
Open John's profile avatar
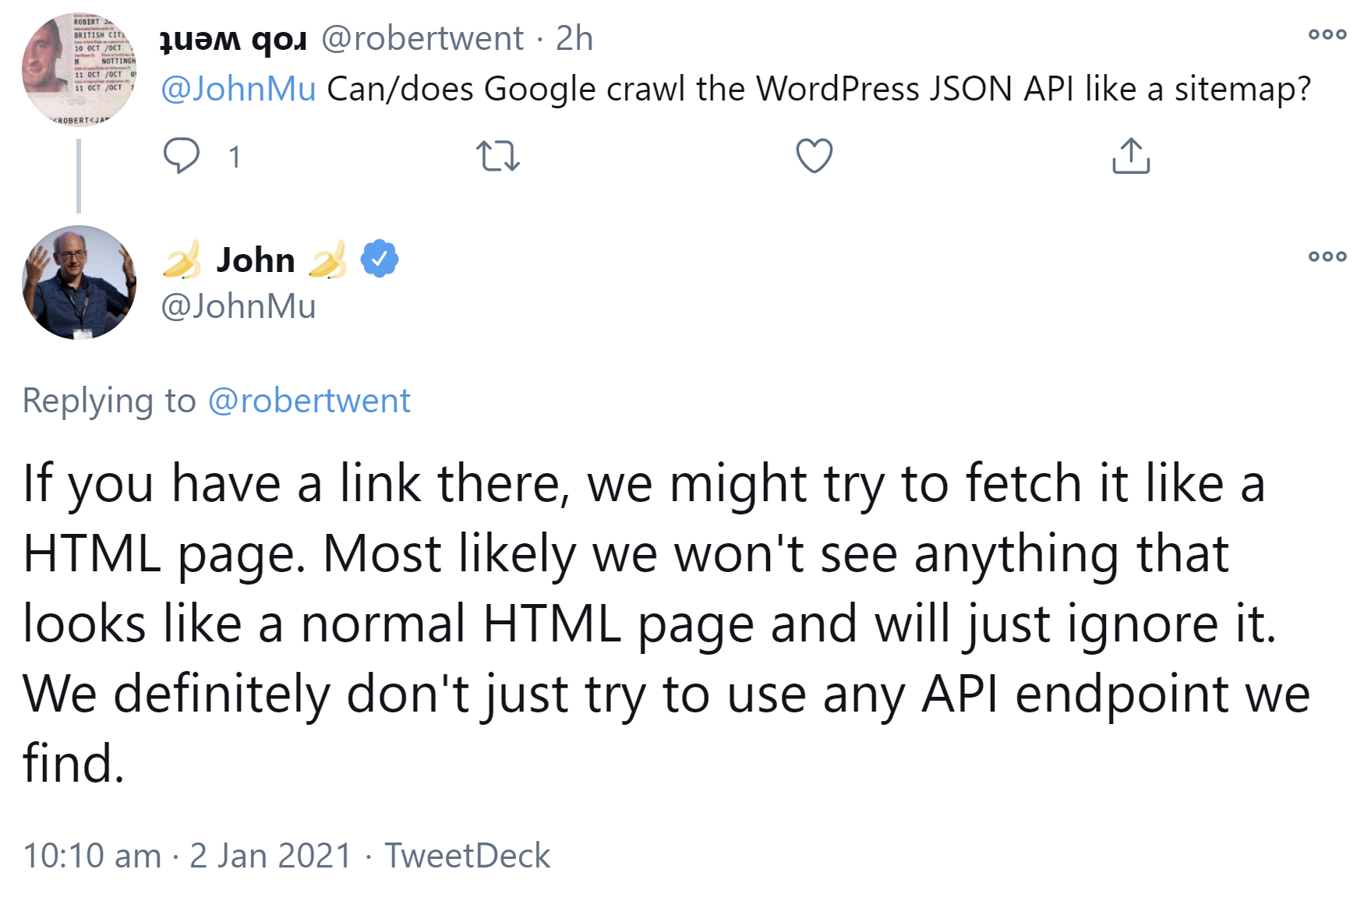click(78, 284)
